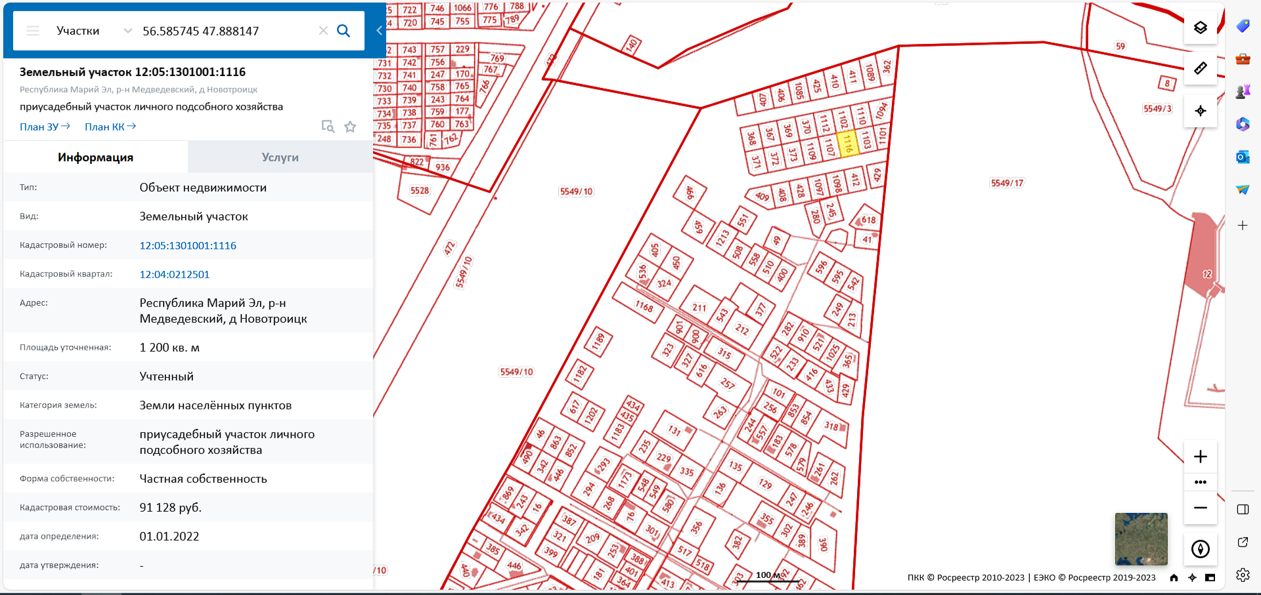The width and height of the screenshot is (1261, 595).
Task: Click the ПКК © Росреестр 2010-2023 copyright text
Action: tap(965, 578)
